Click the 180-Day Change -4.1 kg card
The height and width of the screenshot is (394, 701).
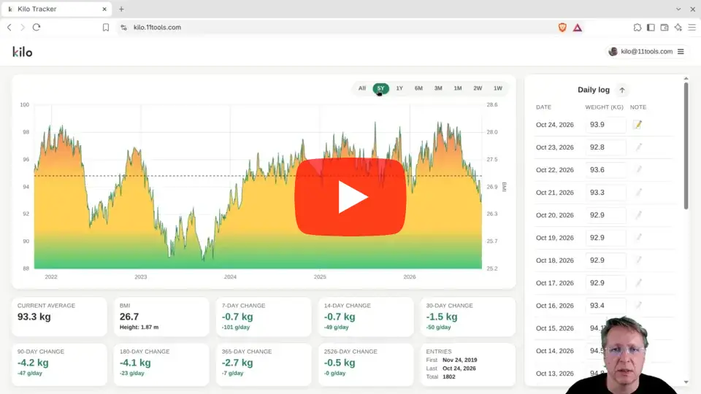coord(161,365)
